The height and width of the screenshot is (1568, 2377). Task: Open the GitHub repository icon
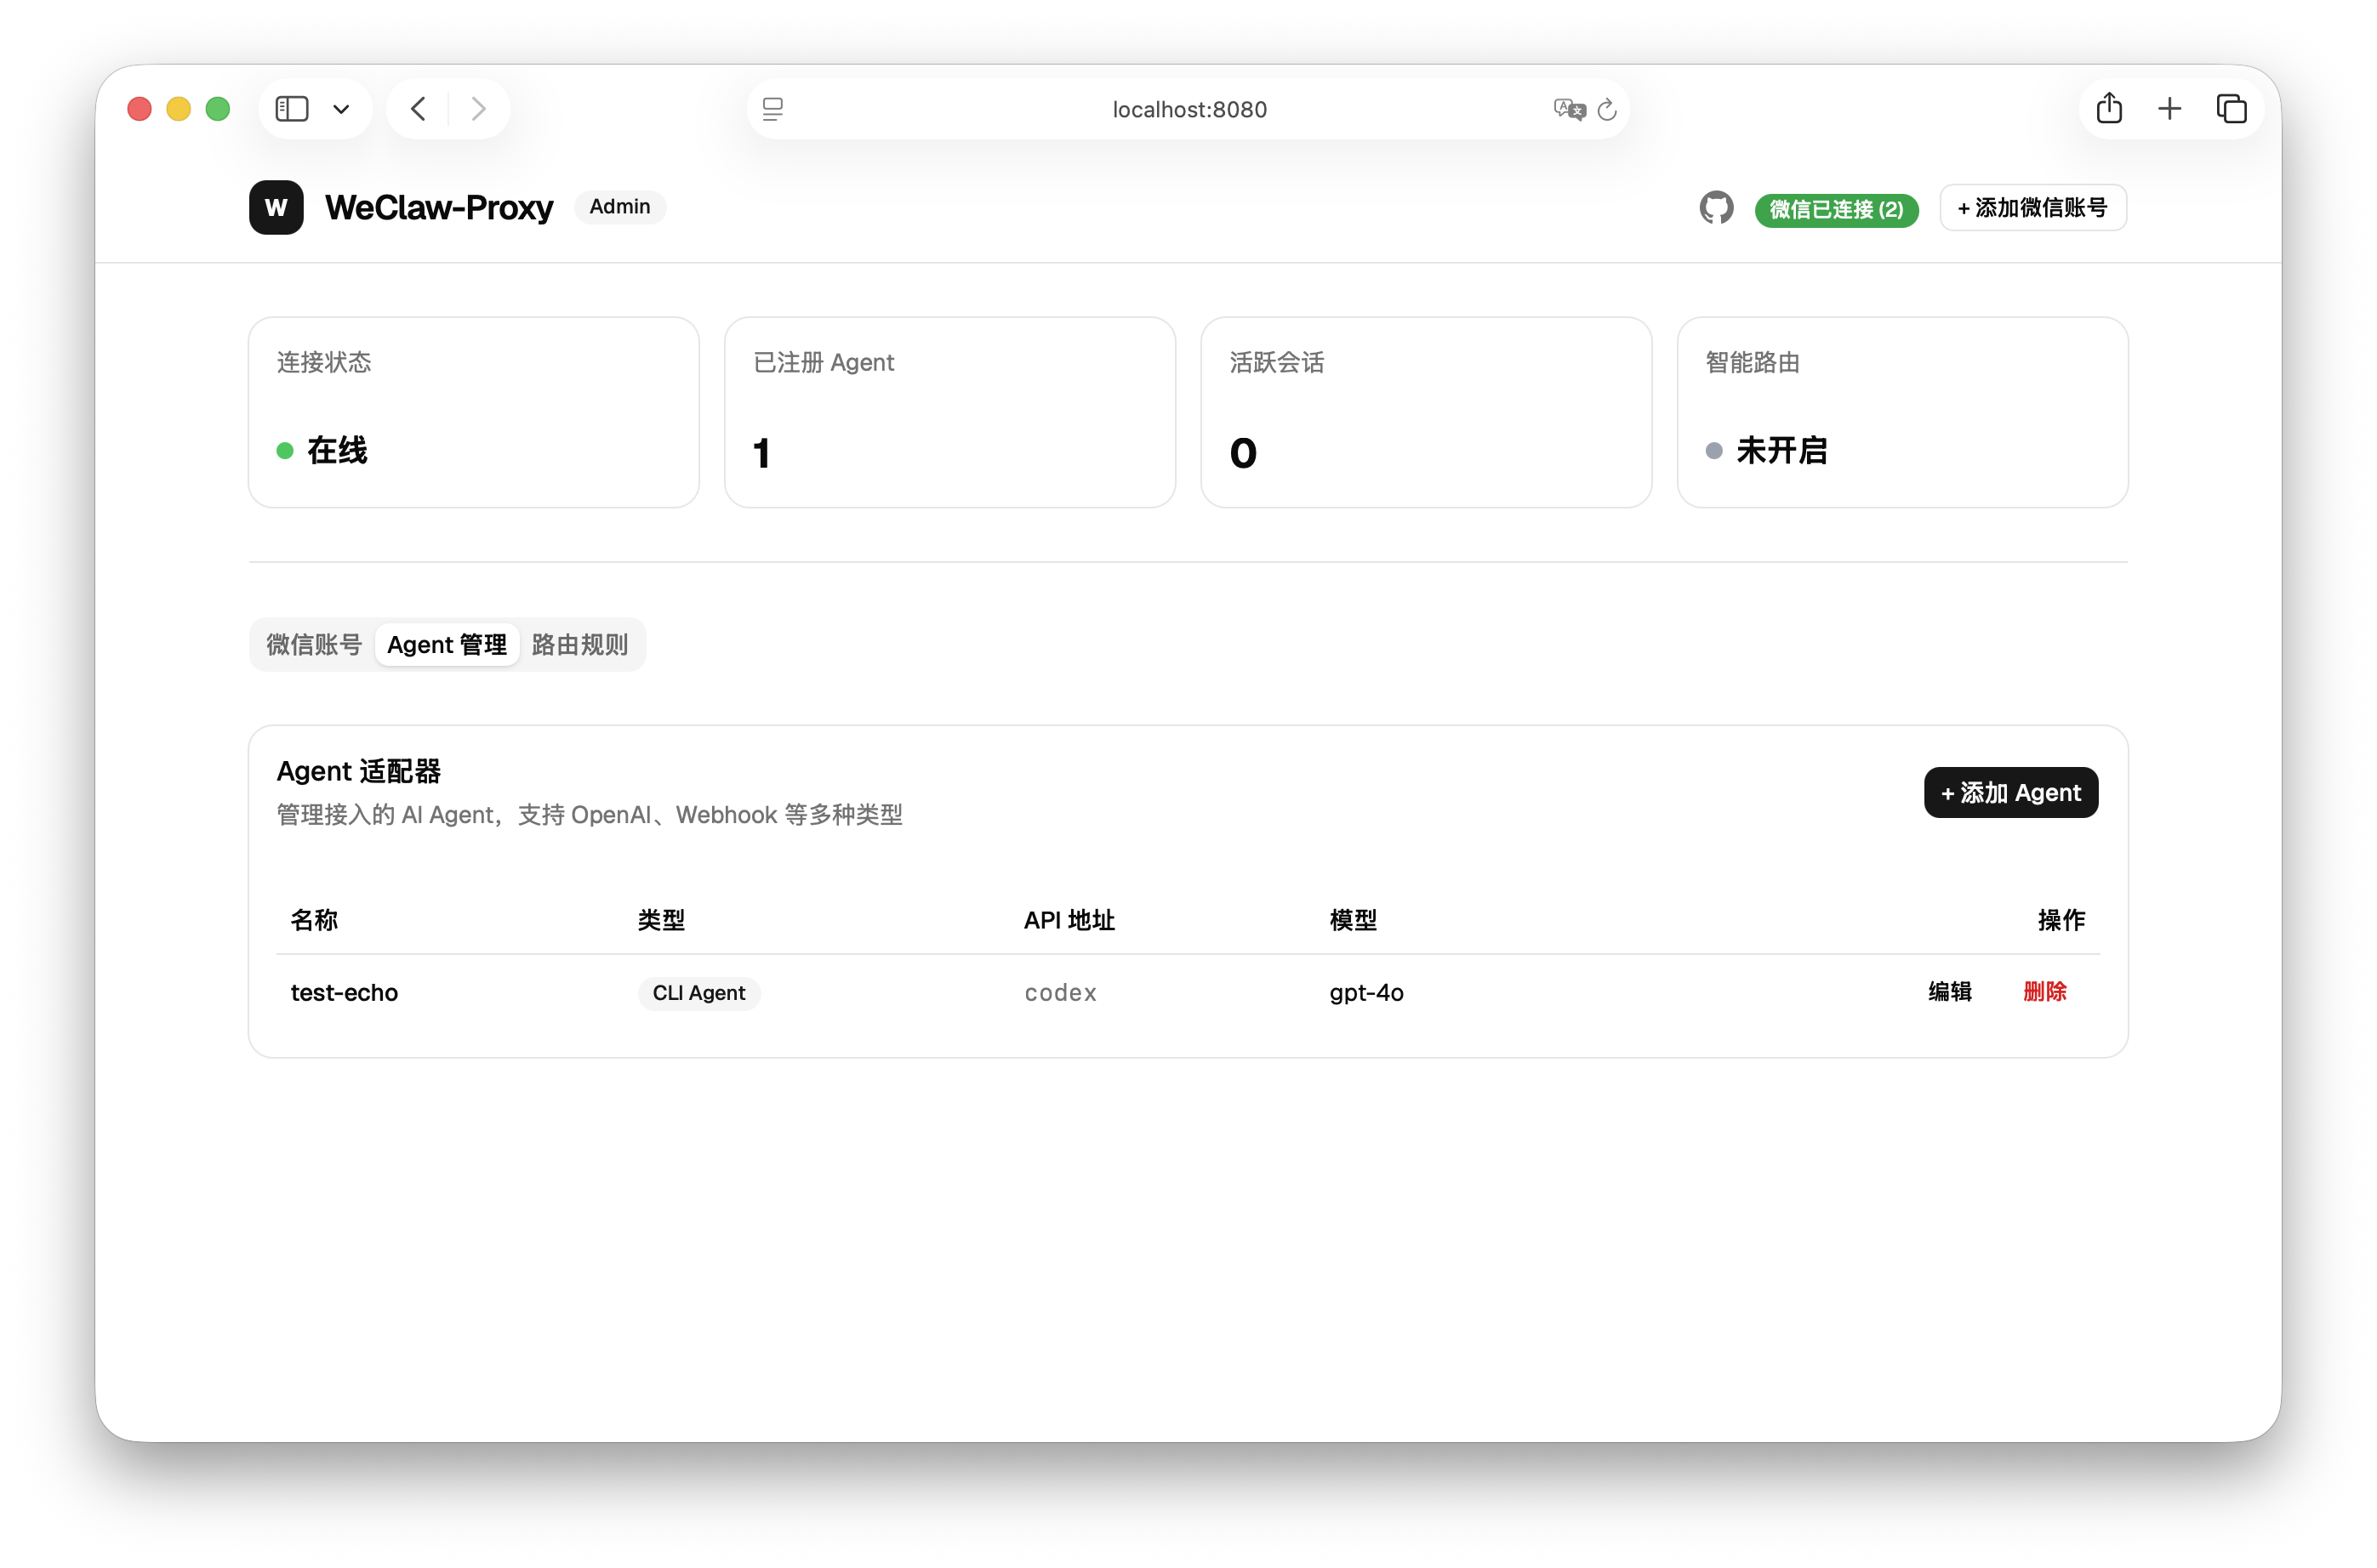pos(1716,208)
